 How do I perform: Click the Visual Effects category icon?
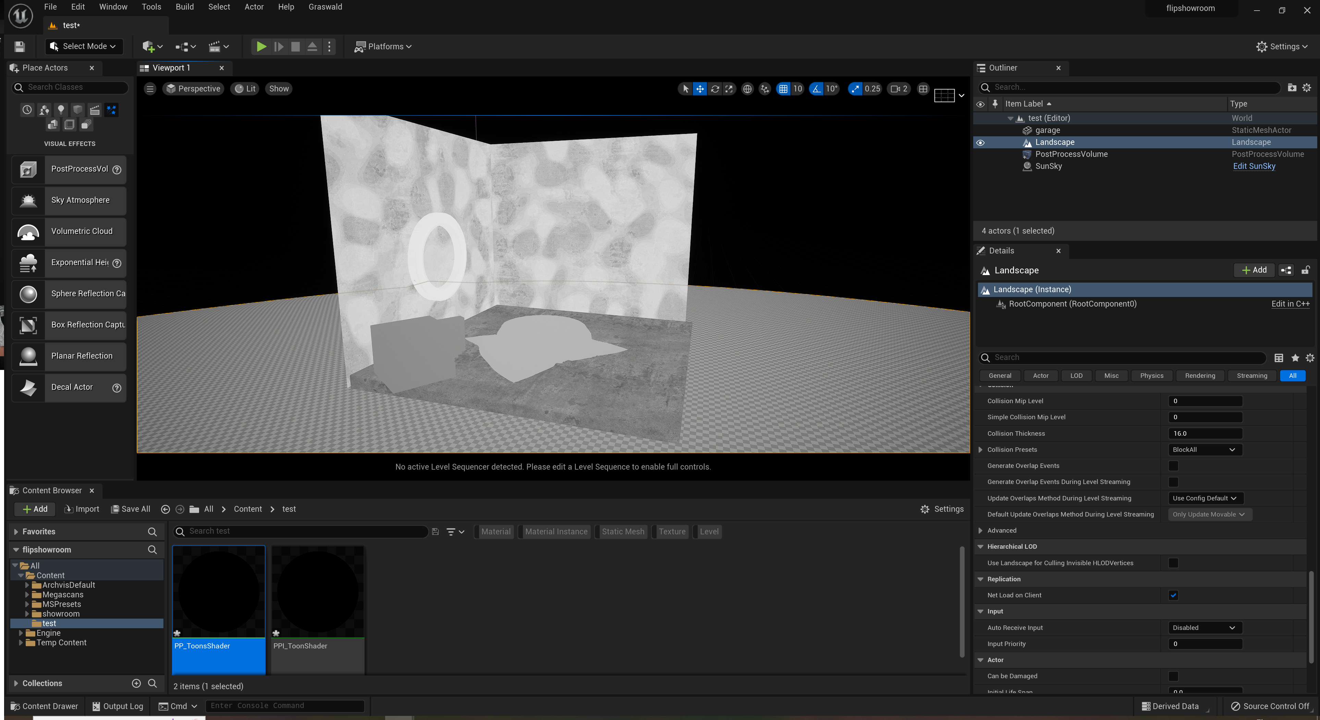coord(112,110)
